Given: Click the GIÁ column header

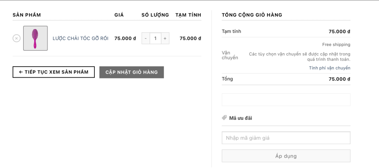Looking at the screenshot, I should click(x=119, y=15).
